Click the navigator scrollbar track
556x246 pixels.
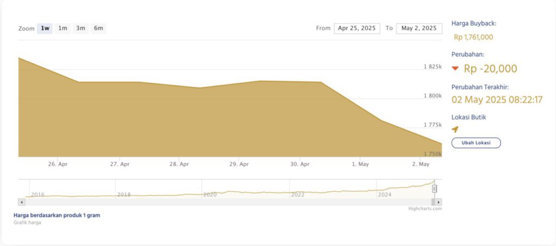pyautogui.click(x=230, y=202)
